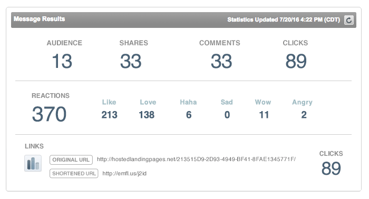Click the SHORTENED URL label button
The height and width of the screenshot is (199, 369).
74,173
